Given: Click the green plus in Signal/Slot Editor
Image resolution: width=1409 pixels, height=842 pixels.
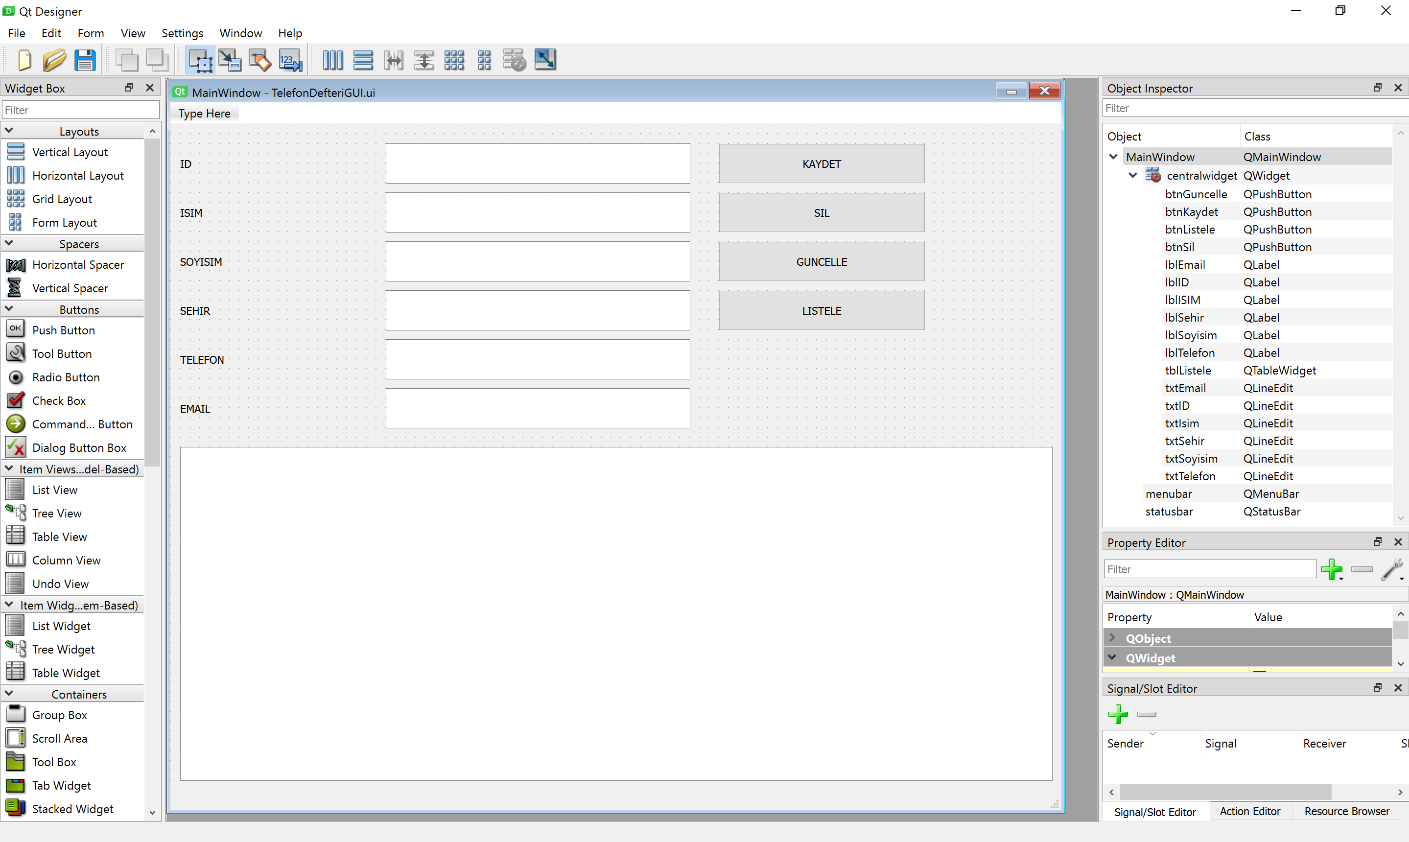Looking at the screenshot, I should tap(1119, 714).
